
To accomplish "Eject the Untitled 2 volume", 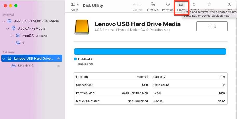I will (x=58, y=66).
